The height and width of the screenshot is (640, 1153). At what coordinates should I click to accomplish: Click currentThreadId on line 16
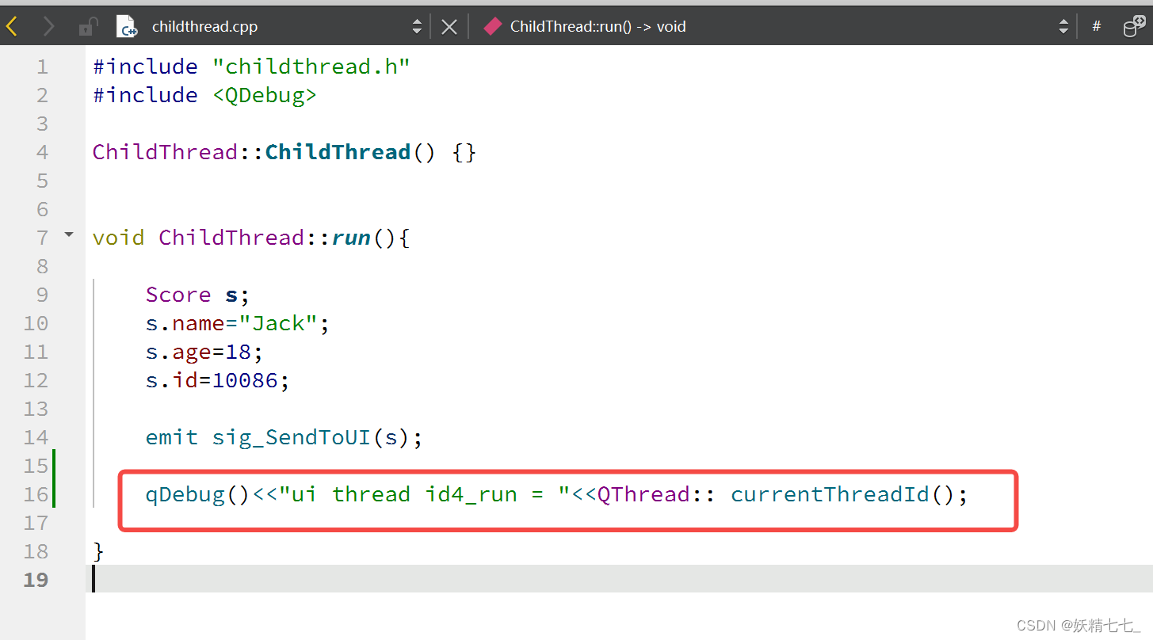click(x=830, y=494)
